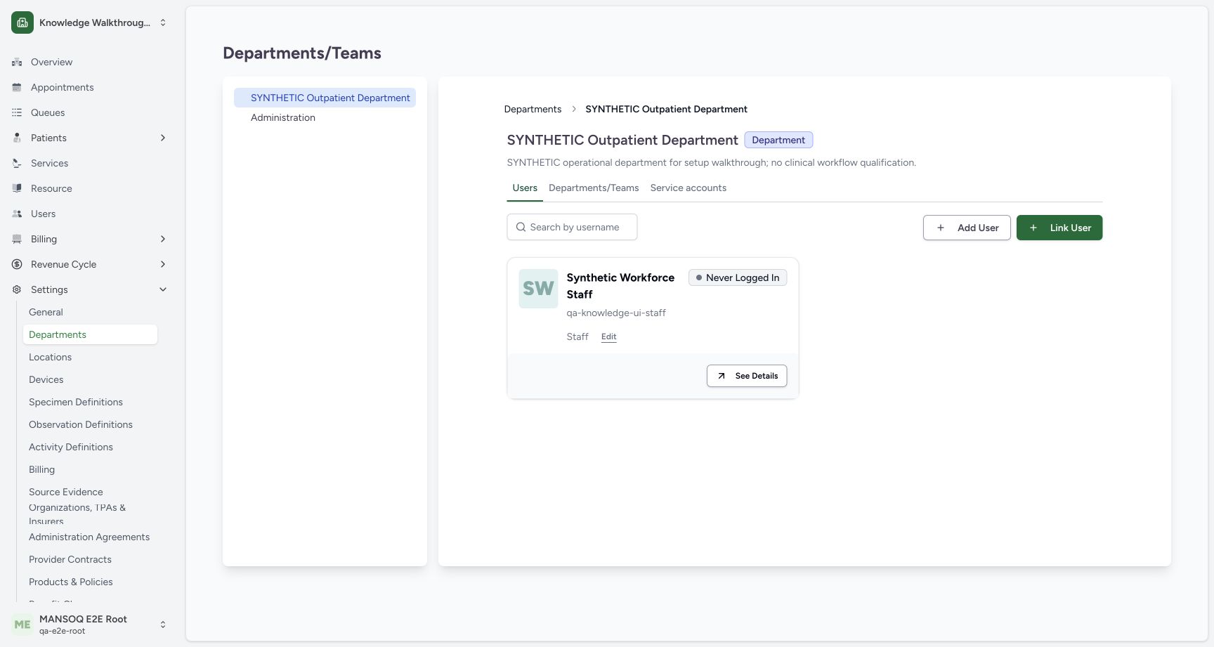Open the Overview sidebar icon
Screen dimensions: 1214x647
(x=17, y=62)
